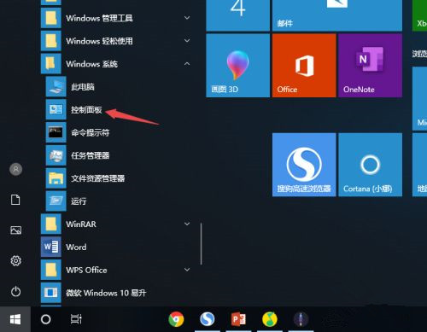Open the 画图 3D tile
The height and width of the screenshot is (332, 427).
tap(237, 66)
